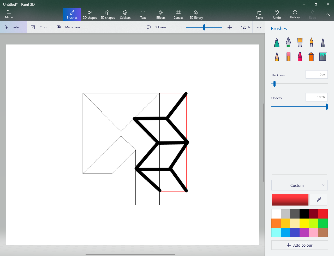Open the Custom material dropdown
The height and width of the screenshot is (256, 334).
(299, 185)
